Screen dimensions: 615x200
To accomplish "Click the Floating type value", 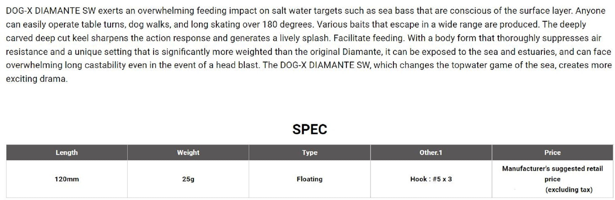I will pos(309,179).
